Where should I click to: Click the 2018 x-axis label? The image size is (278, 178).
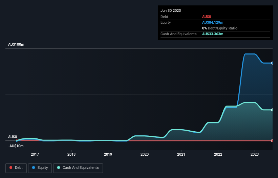coord(71,154)
